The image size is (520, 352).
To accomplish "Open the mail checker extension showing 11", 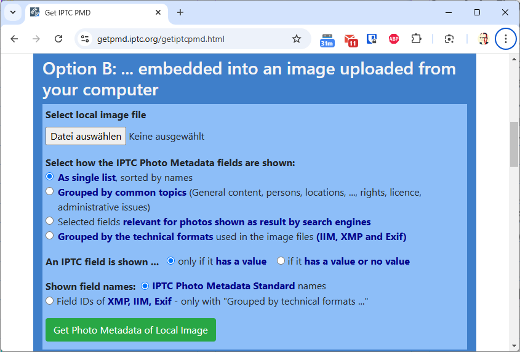I will pyautogui.click(x=351, y=40).
